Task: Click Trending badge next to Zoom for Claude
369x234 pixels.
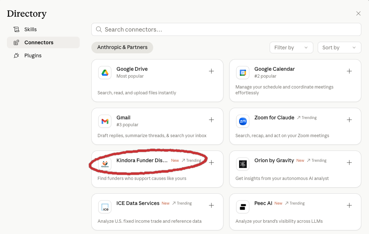Action: pos(307,118)
